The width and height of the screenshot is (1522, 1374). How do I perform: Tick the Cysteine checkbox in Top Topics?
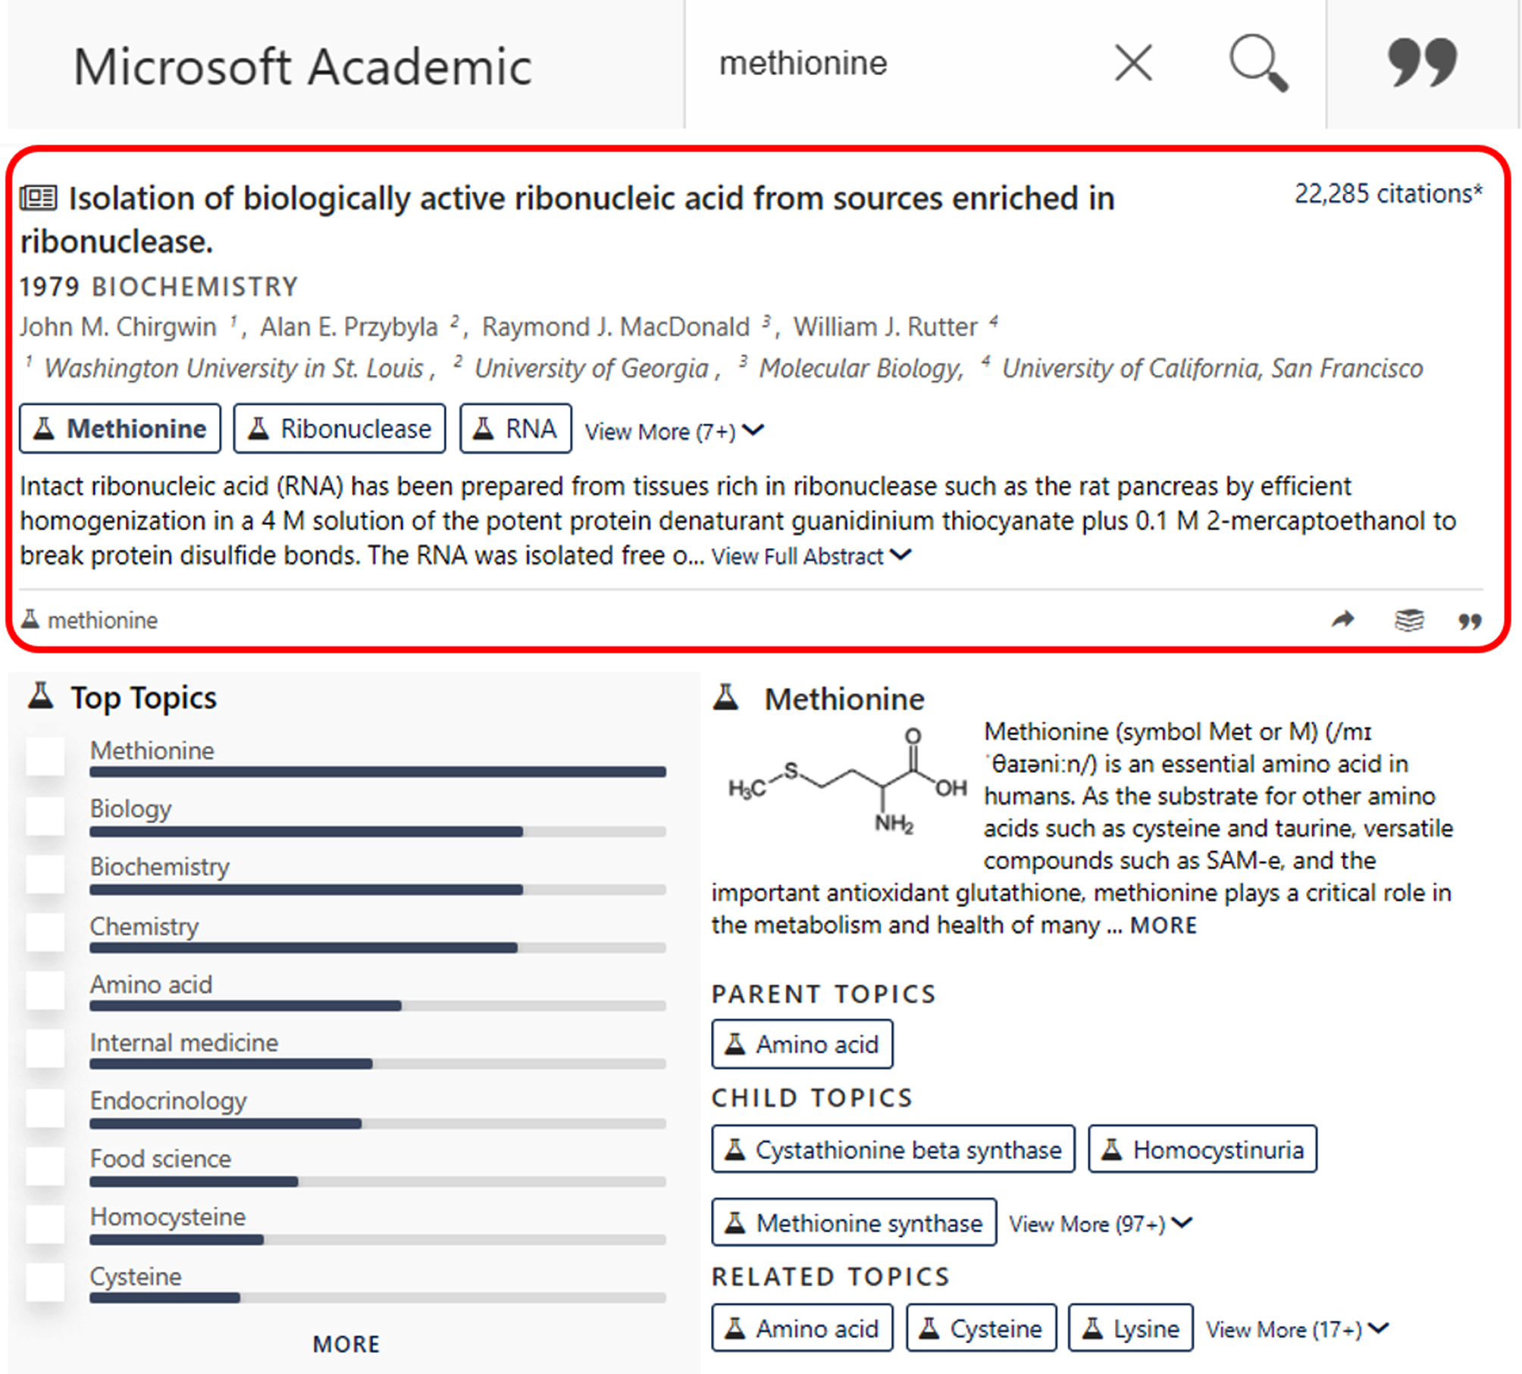tap(45, 1282)
